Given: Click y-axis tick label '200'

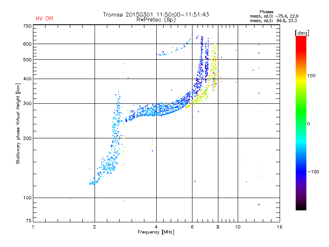Looking at the screenshot, I should 27,138.
